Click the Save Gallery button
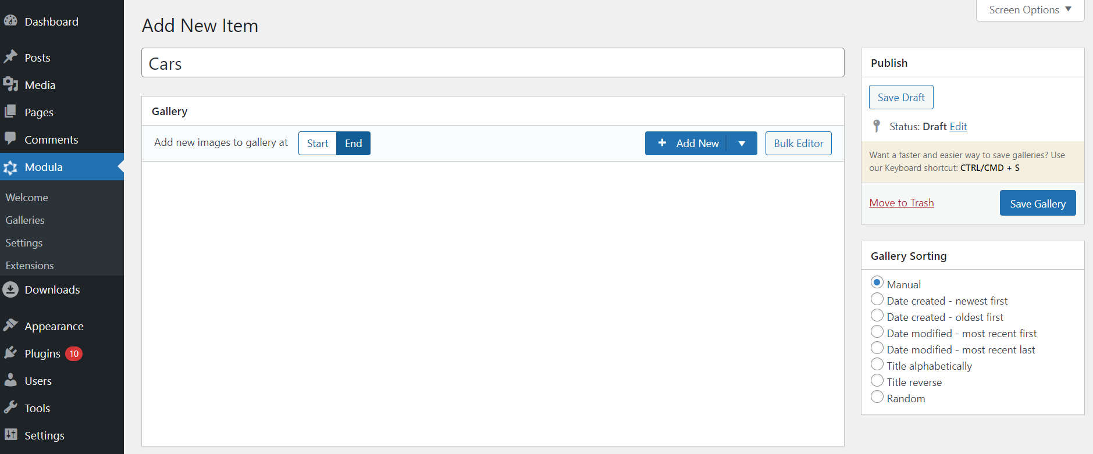This screenshot has width=1093, height=454. [1037, 203]
